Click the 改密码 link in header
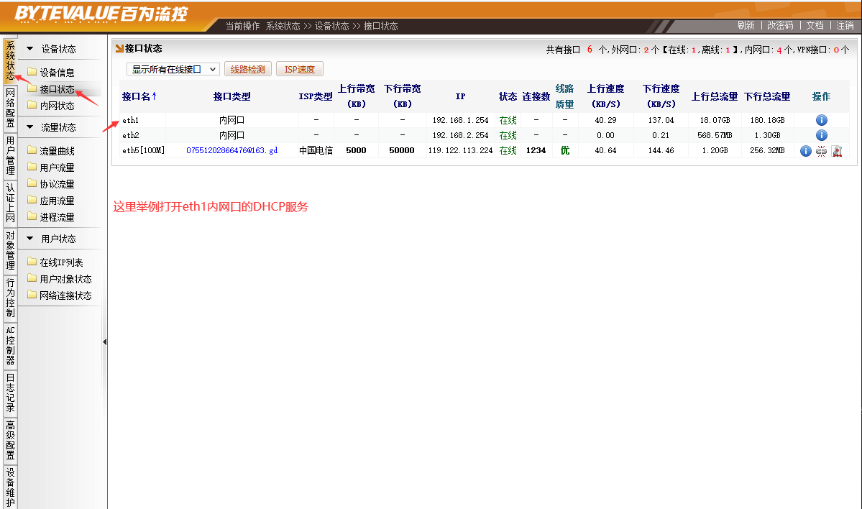 point(780,25)
